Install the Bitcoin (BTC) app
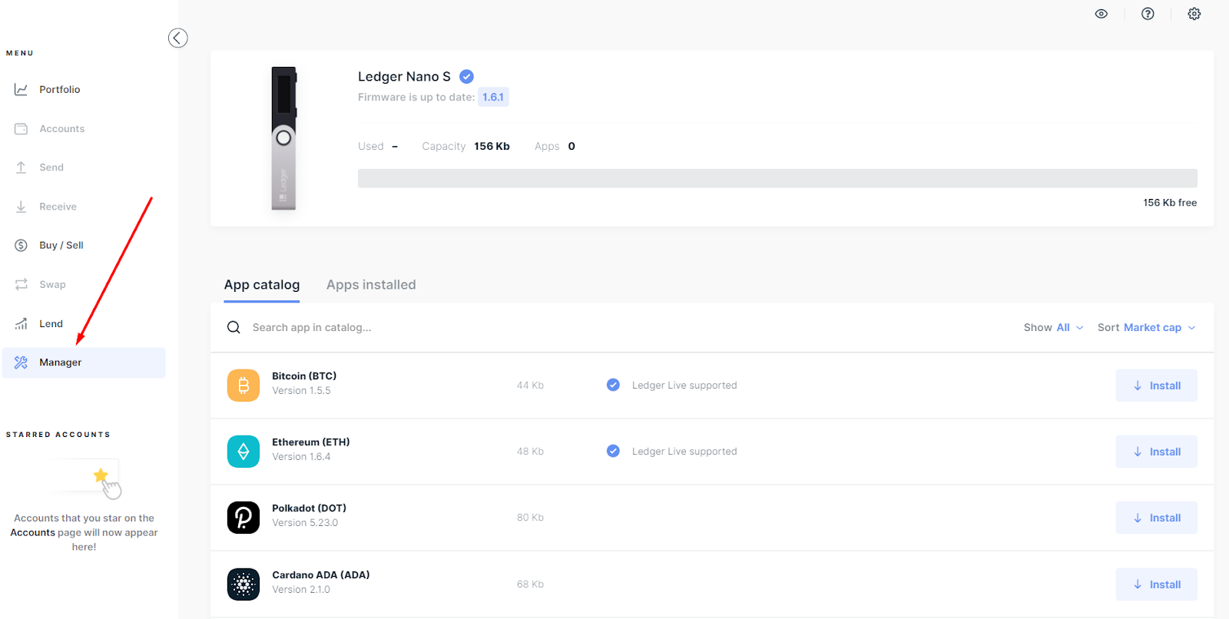The image size is (1229, 619). tap(1156, 386)
